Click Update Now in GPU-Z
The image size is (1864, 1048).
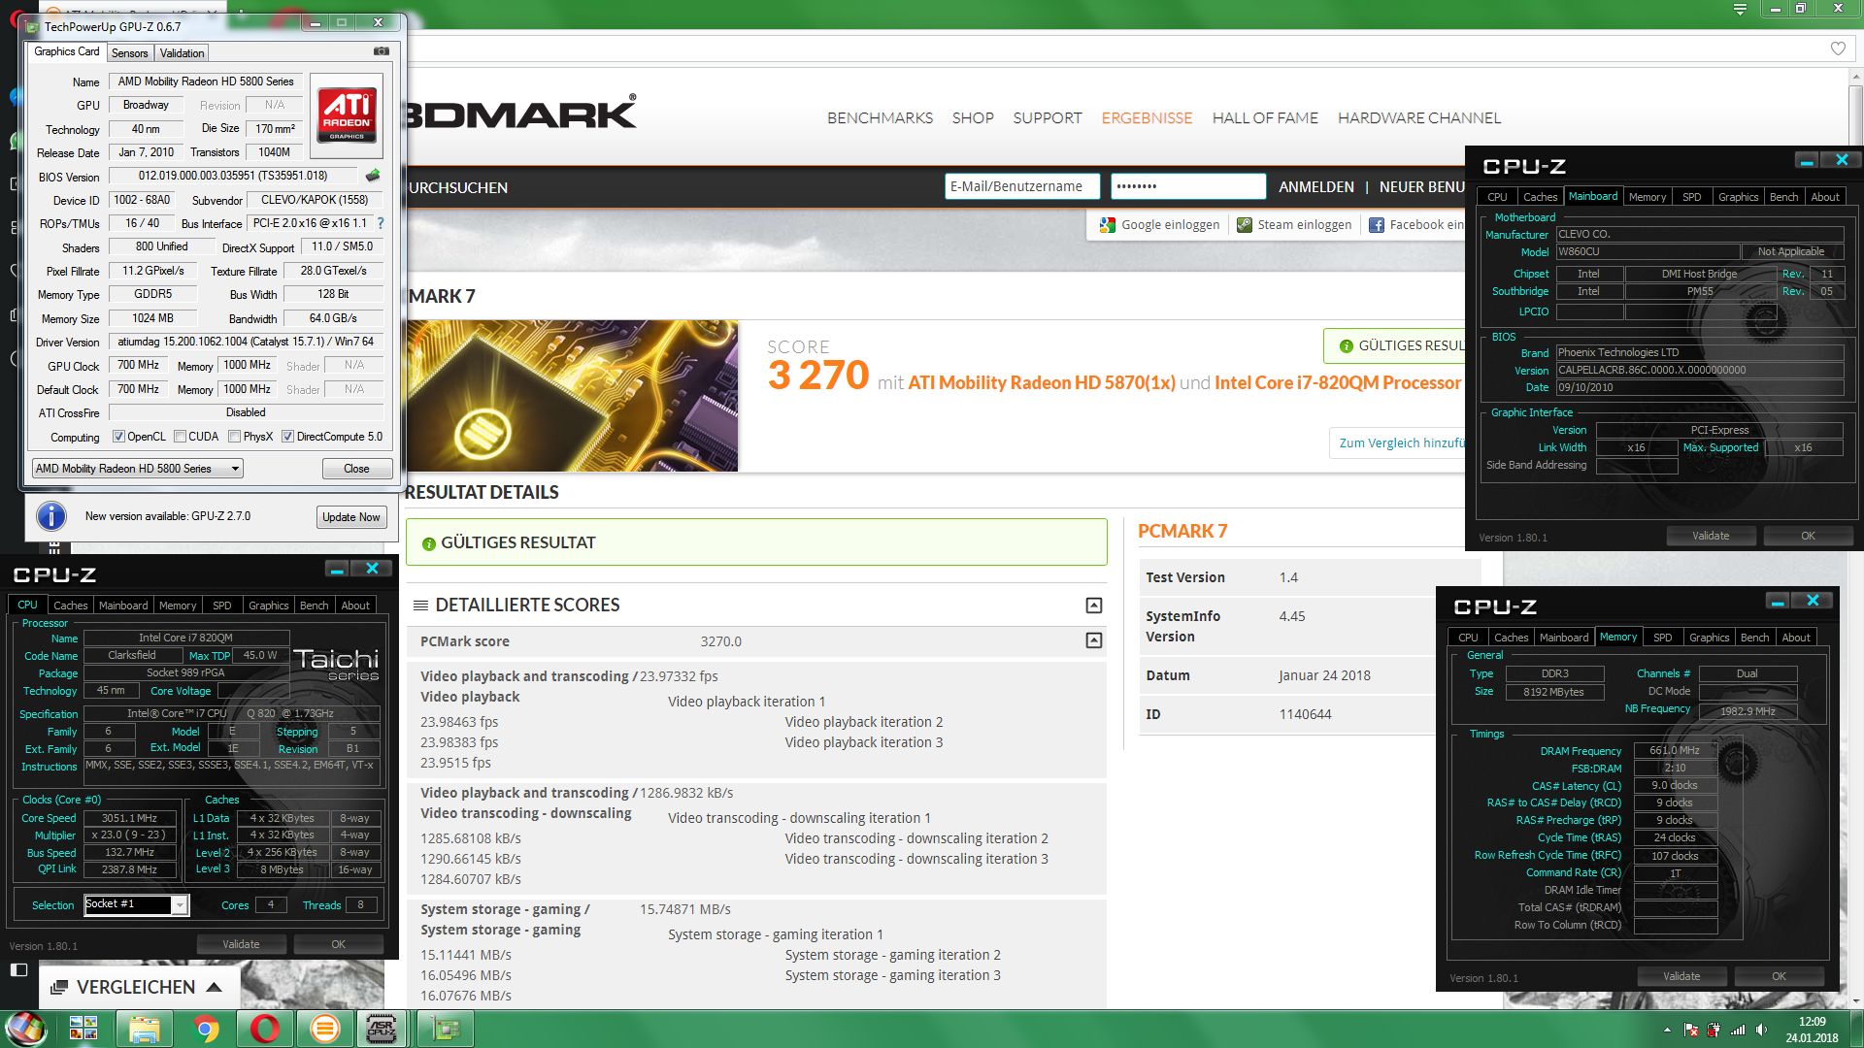[x=351, y=517]
